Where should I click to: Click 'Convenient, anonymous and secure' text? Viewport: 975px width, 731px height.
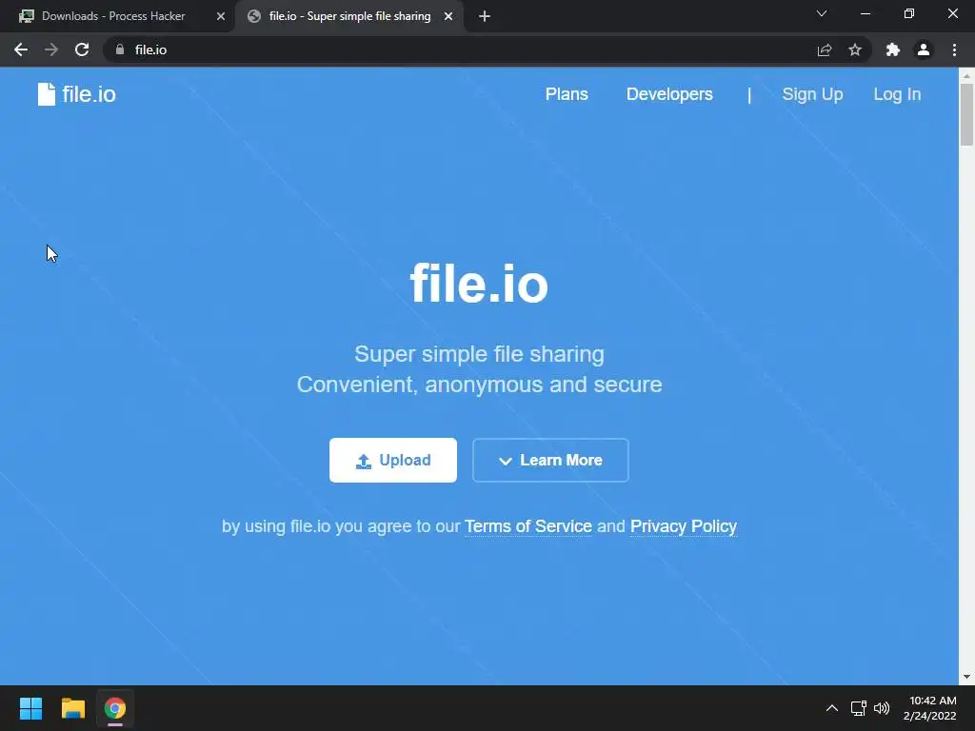click(x=479, y=385)
